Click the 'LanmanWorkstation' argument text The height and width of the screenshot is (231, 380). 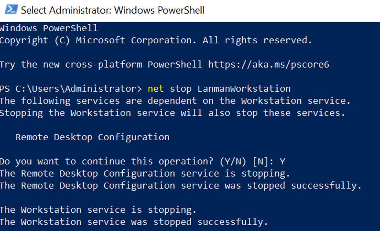pos(244,89)
